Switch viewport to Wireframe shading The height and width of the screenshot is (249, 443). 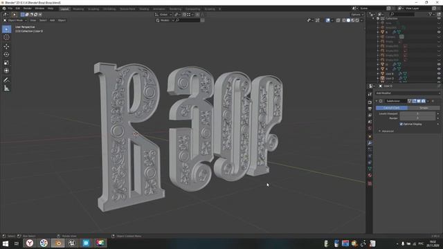point(344,20)
